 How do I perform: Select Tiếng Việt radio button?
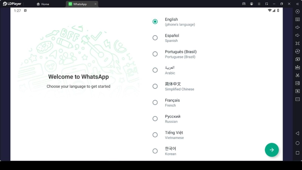tap(155, 135)
